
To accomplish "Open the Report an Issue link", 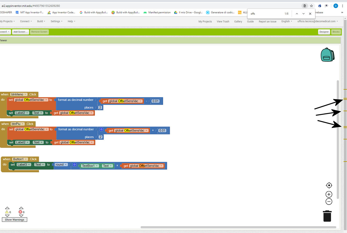I will (267, 21).
